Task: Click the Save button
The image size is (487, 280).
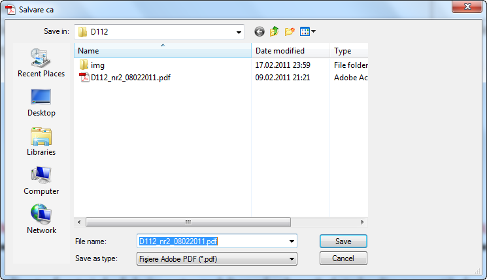Action: point(343,241)
